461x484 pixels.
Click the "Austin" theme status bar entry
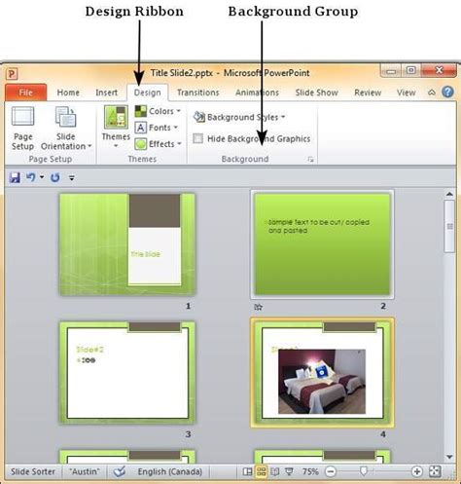85,471
